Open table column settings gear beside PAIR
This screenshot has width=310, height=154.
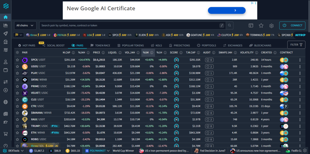tap(17, 53)
